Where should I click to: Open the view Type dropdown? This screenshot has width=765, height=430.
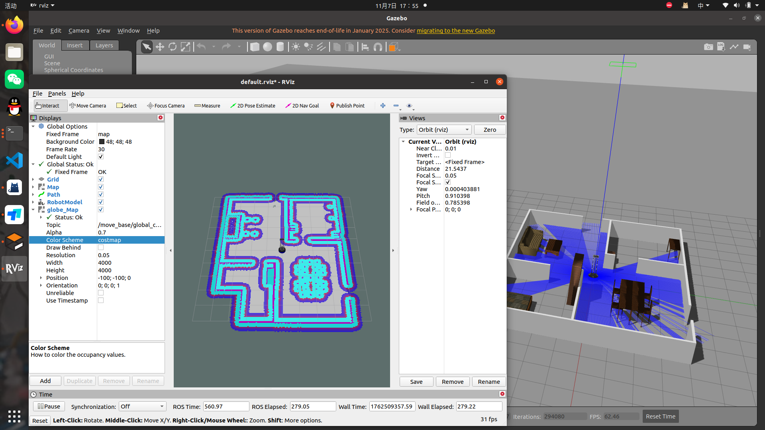(x=444, y=130)
